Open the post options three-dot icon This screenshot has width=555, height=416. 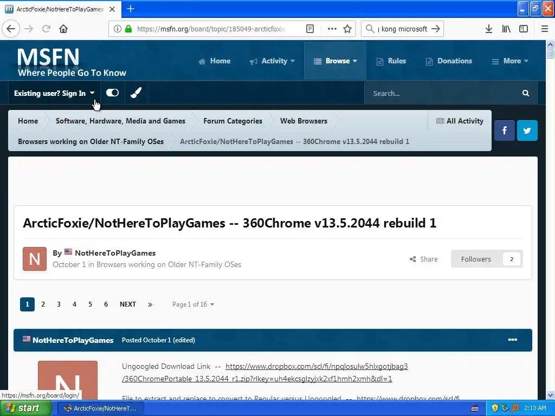(513, 340)
